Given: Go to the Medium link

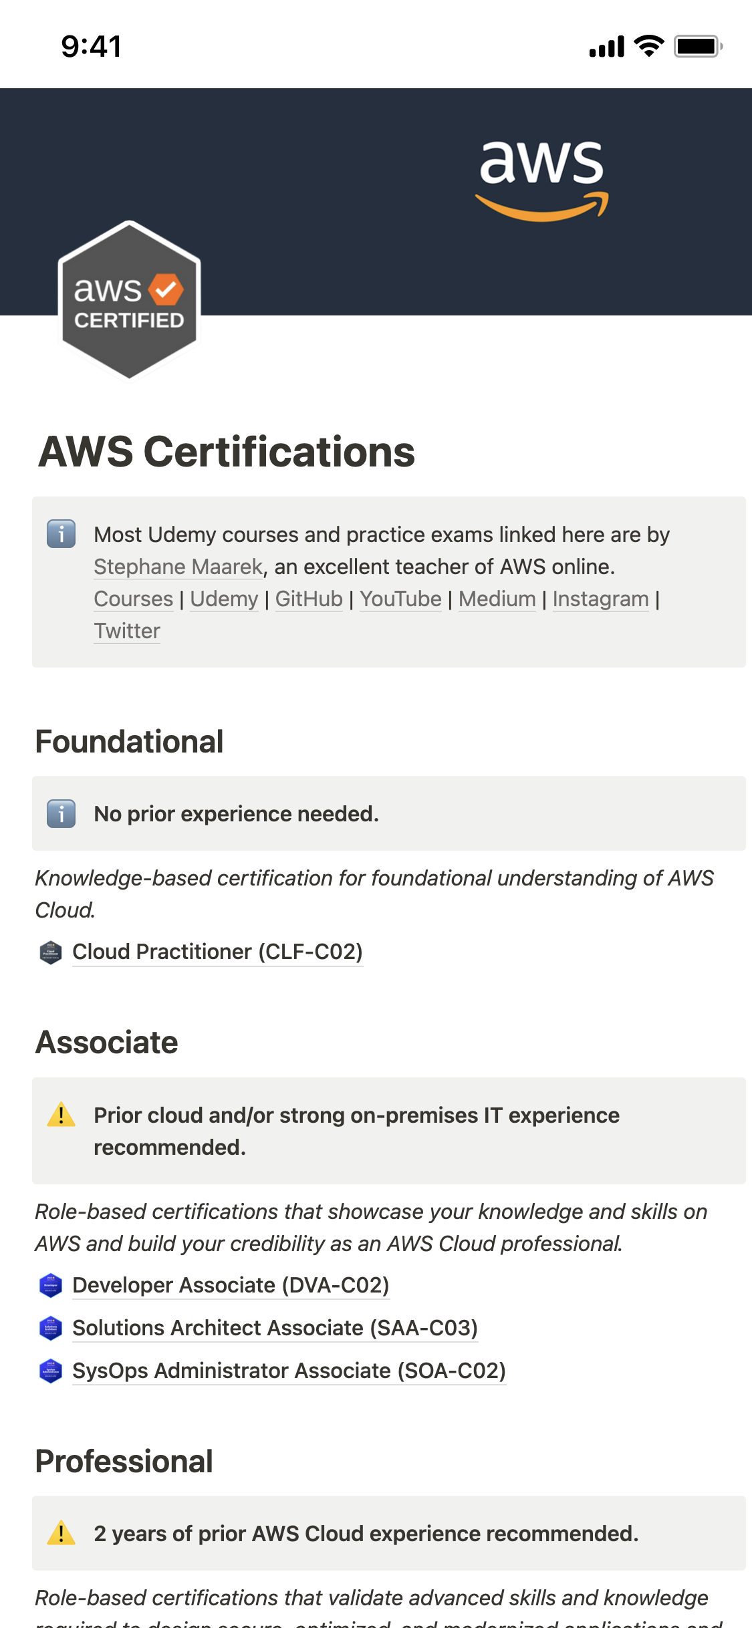Looking at the screenshot, I should click(x=497, y=599).
